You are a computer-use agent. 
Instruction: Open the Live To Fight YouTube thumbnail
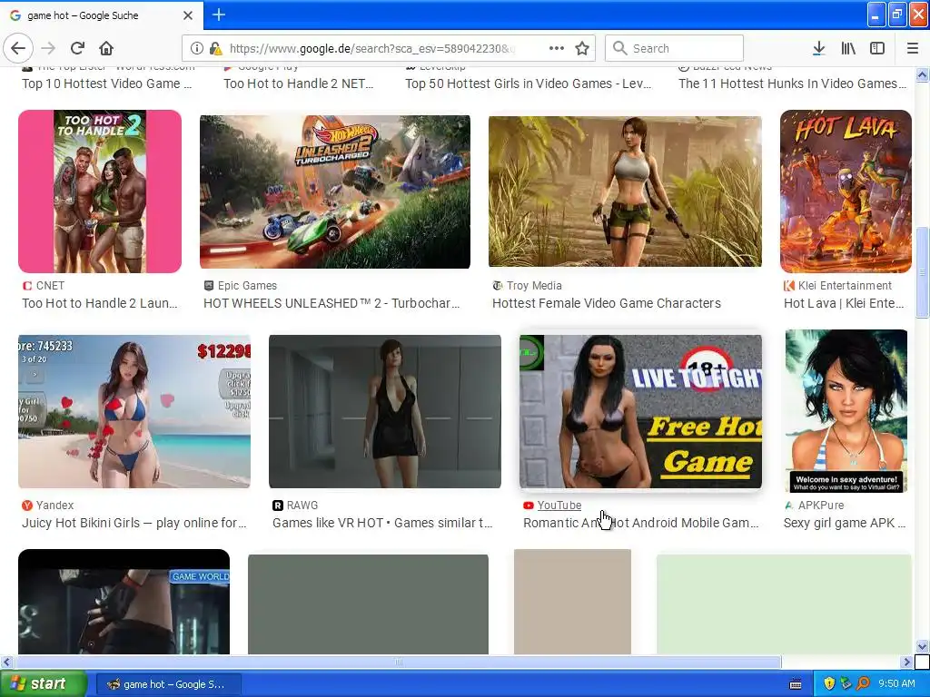(x=640, y=411)
